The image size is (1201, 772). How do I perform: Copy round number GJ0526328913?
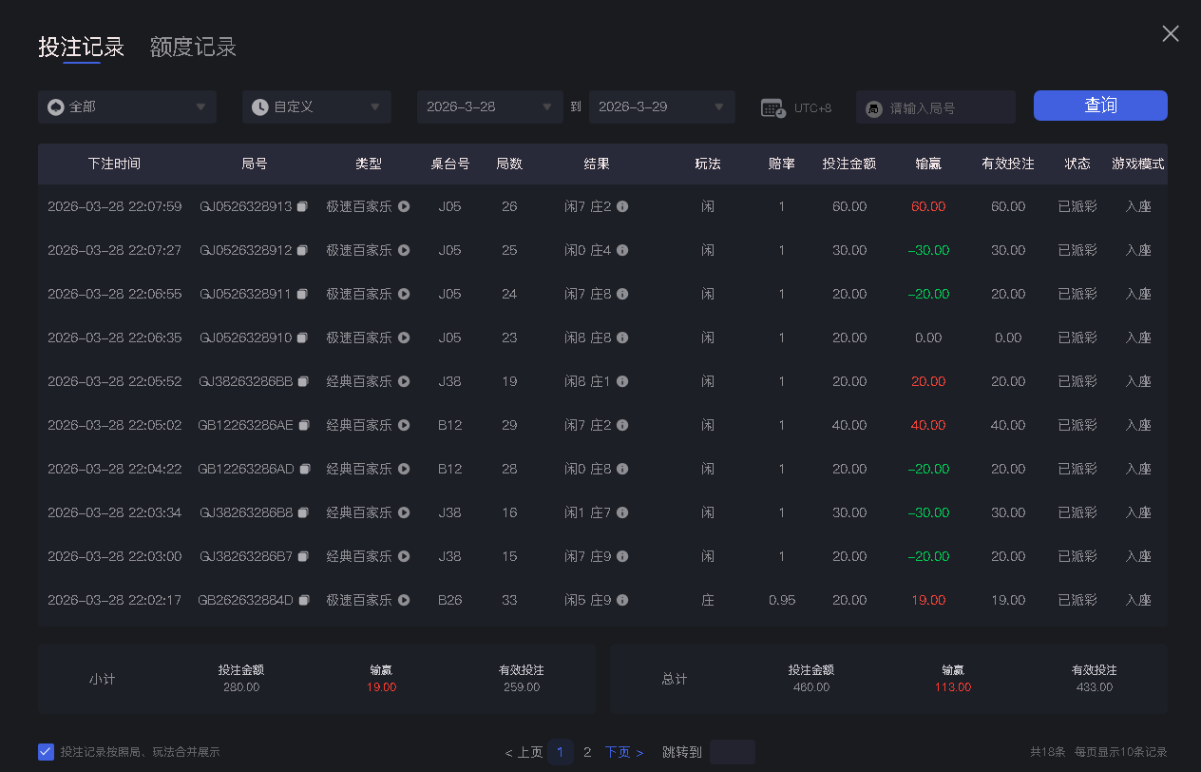pyautogui.click(x=302, y=206)
